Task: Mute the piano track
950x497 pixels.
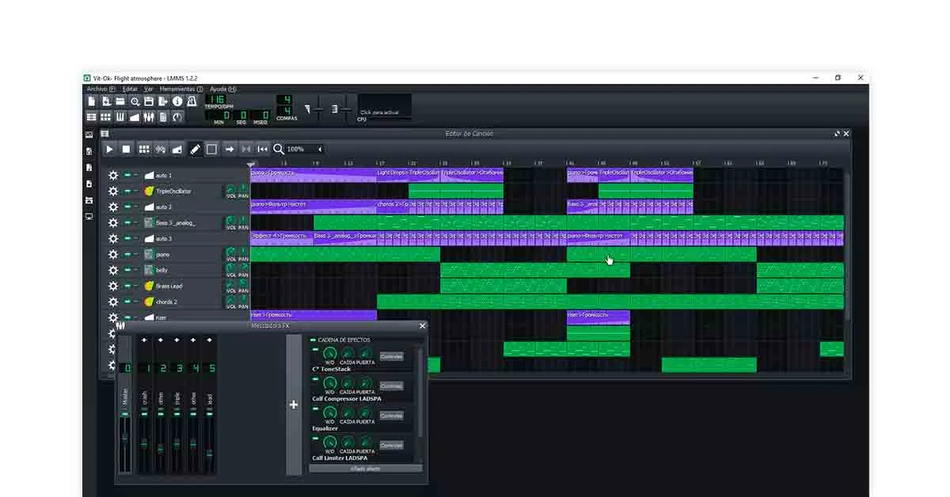Action: coord(127,254)
